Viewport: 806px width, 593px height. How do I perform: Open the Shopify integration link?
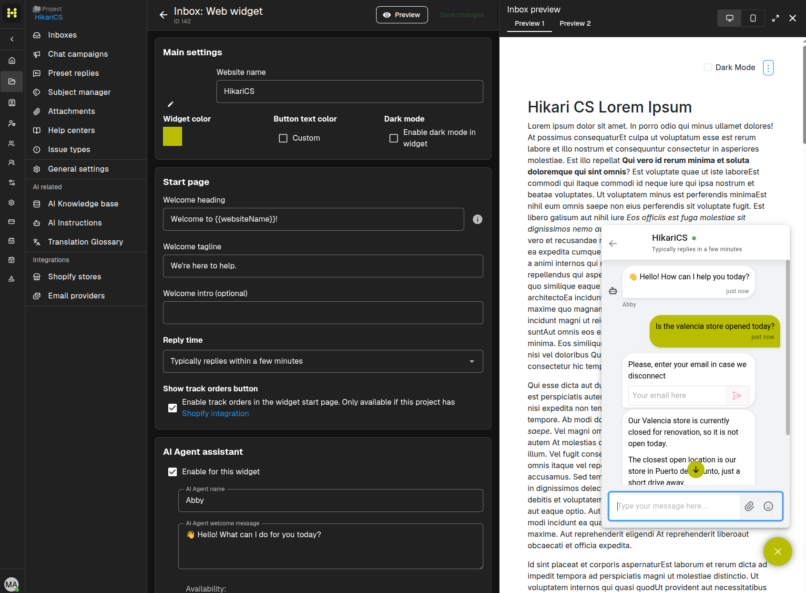(x=215, y=414)
